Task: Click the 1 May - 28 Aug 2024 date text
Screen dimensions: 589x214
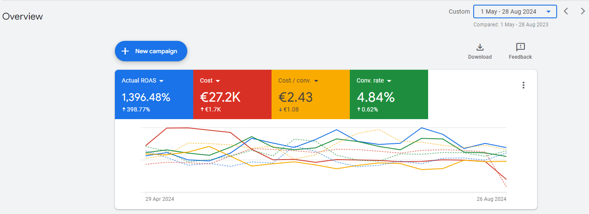Action: tap(508, 12)
